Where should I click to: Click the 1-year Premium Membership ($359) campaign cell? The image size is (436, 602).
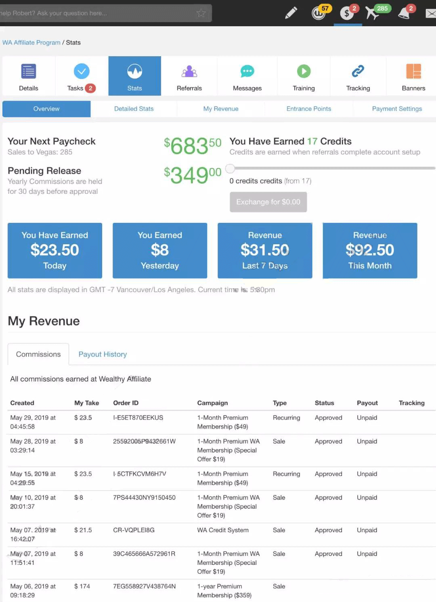224,591
